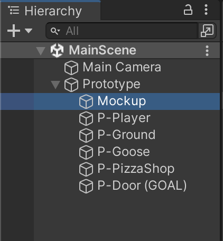Screen dimensions: 223x241
Task: Click the P-PizzaShop cube icon
Action: tap(86, 169)
